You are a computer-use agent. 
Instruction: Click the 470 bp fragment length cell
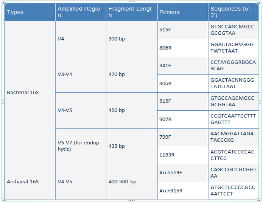click(131, 74)
